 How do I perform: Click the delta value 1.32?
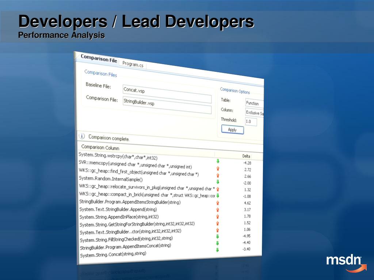248,190
